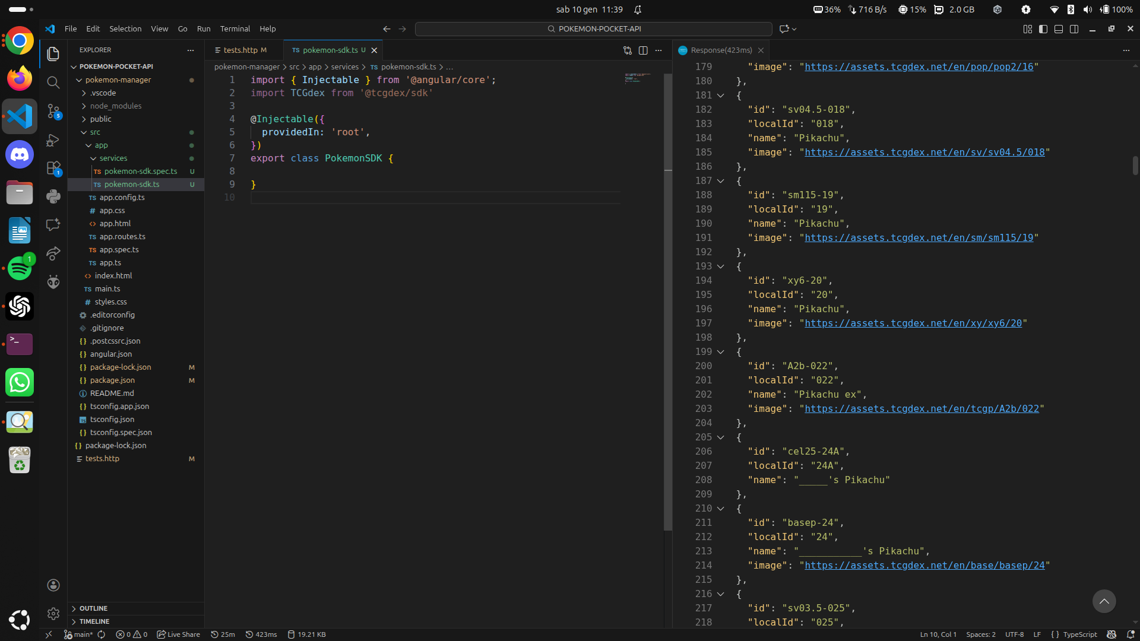Open the Run and Debug view
This screenshot has height=641, width=1140.
coord(53,140)
